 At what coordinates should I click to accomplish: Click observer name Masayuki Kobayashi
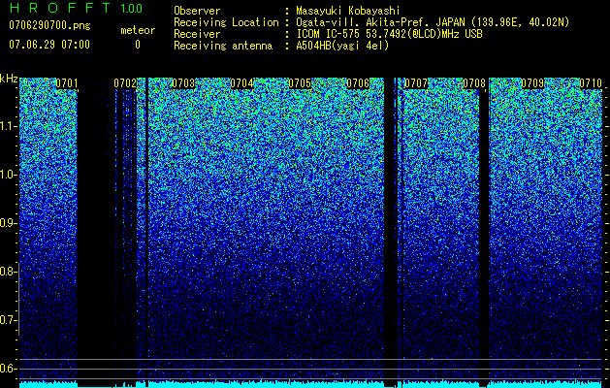(x=348, y=11)
